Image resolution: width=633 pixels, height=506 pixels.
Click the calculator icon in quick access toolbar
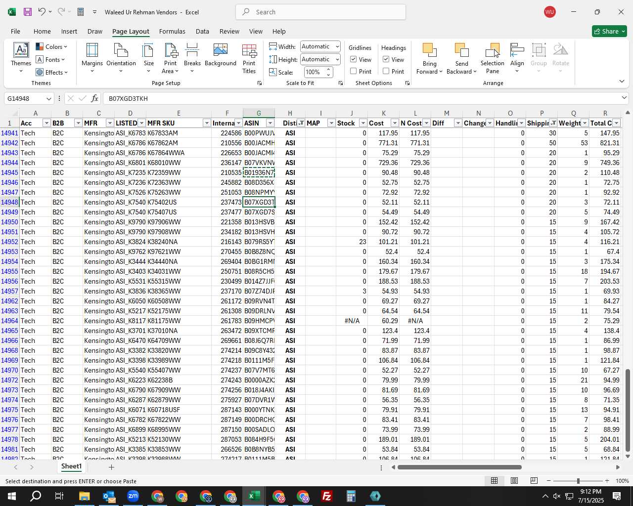pyautogui.click(x=81, y=12)
